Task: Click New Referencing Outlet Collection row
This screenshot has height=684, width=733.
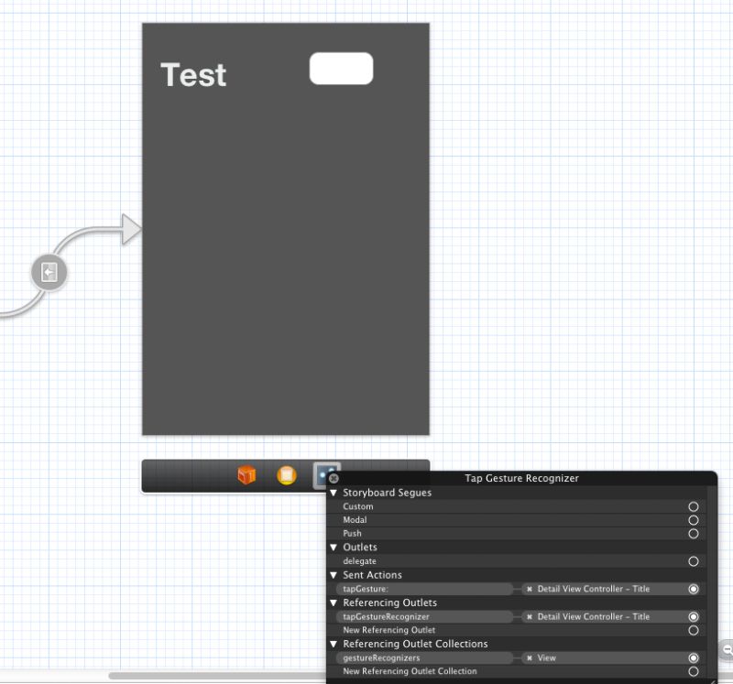Action: pyautogui.click(x=409, y=671)
